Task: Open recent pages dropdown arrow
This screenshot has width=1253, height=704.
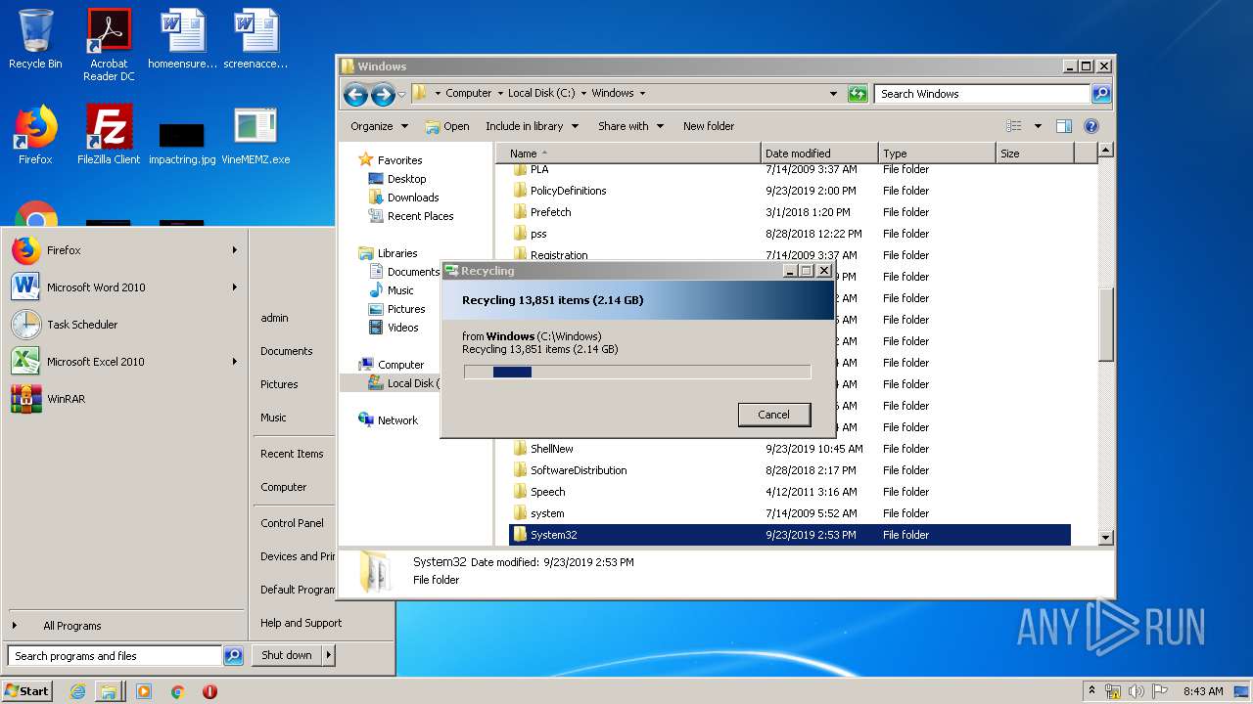Action: 401,95
